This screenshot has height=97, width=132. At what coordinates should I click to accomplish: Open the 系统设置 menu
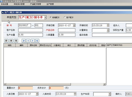(x=4, y=4)
